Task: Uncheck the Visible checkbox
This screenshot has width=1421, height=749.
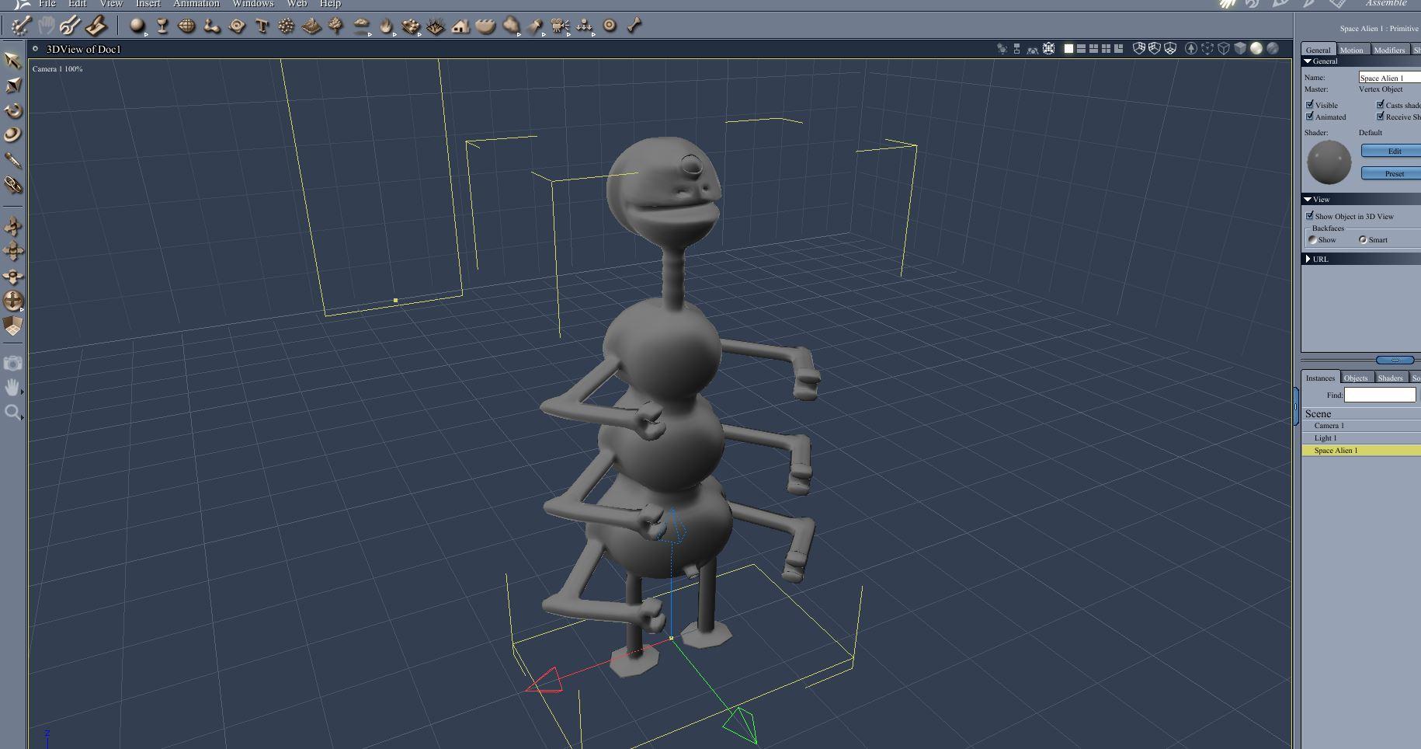Action: (x=1310, y=104)
